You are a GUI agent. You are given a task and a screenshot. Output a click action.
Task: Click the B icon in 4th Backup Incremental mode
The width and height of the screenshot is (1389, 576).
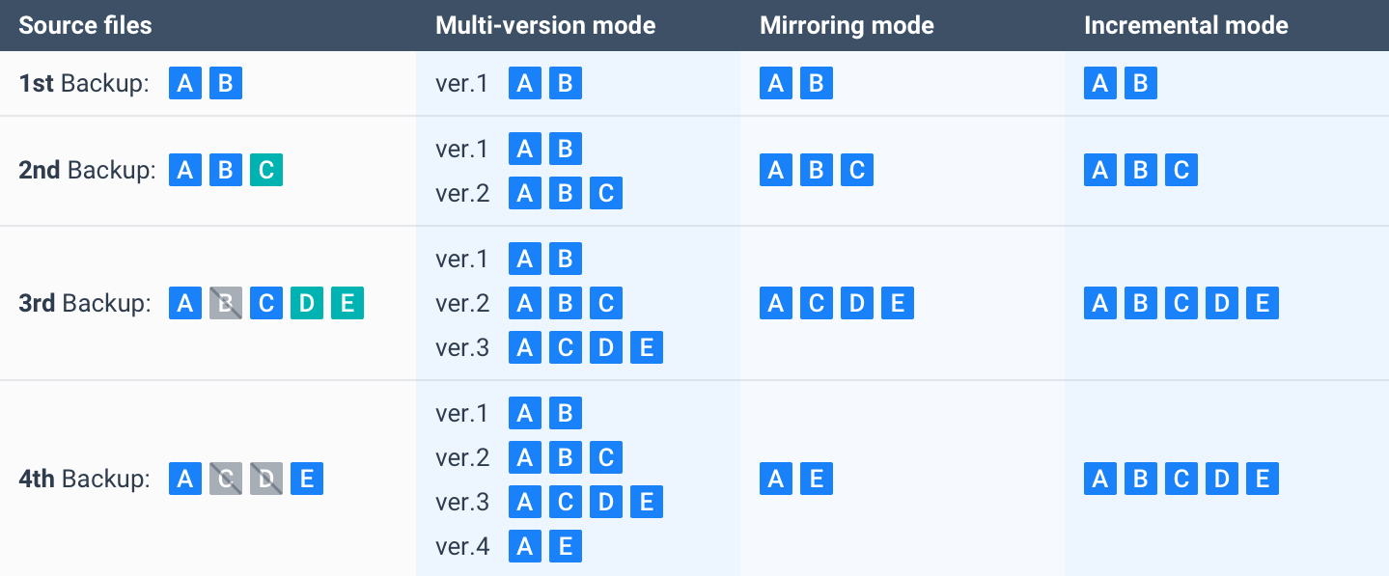1140,479
